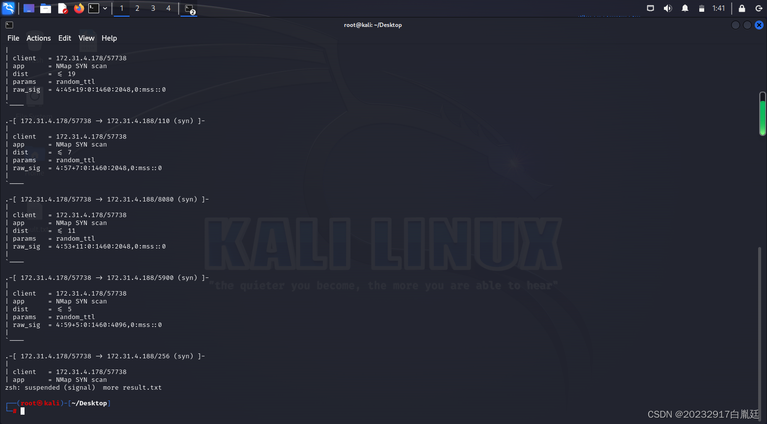Switch to workspace 4
The height and width of the screenshot is (424, 767).
[x=169, y=8]
